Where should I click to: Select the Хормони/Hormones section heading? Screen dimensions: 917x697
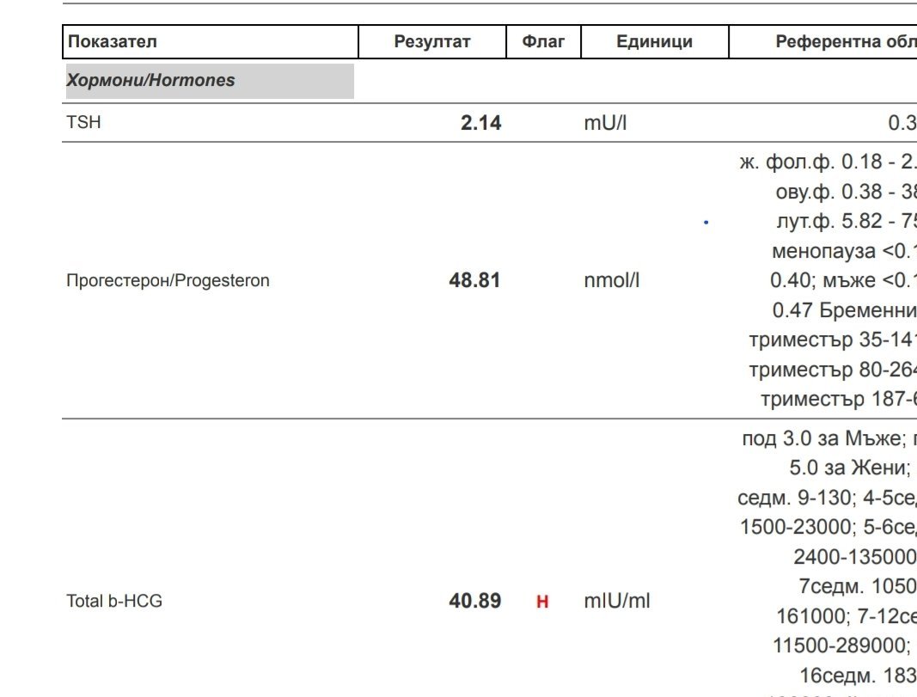(x=150, y=81)
